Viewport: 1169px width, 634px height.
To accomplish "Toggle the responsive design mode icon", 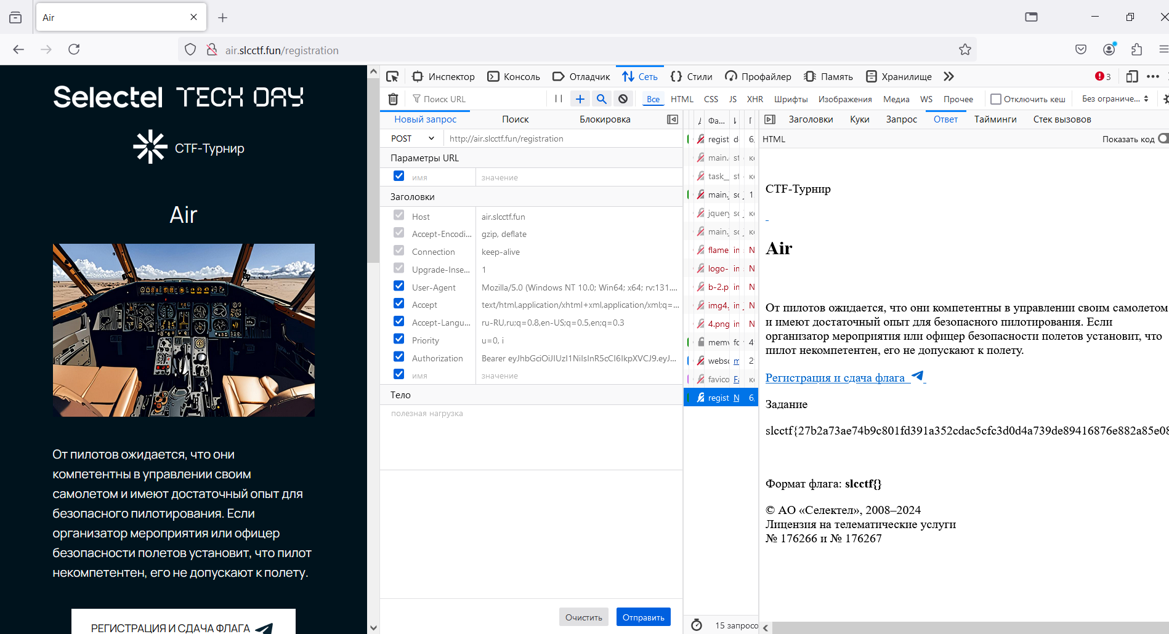I will pos(1131,76).
